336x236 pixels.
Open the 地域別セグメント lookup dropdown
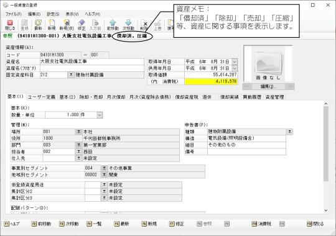pyautogui.click(x=104, y=175)
